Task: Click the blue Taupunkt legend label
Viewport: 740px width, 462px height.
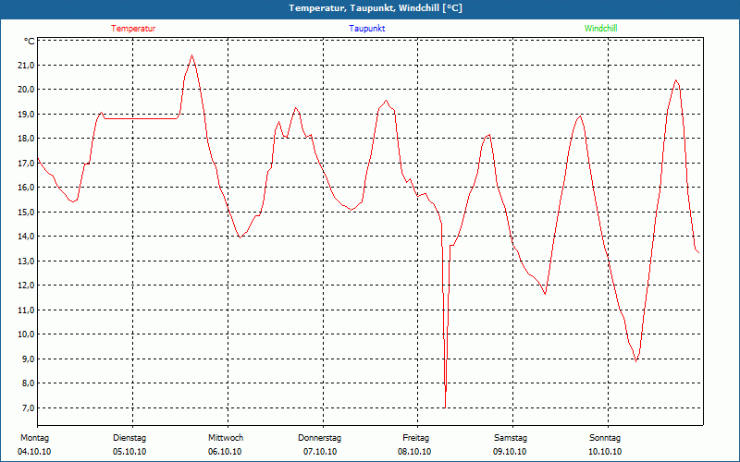Action: click(367, 29)
